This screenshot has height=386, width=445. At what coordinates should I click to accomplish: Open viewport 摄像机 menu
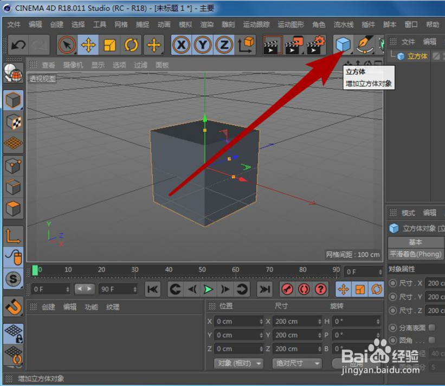(73, 65)
